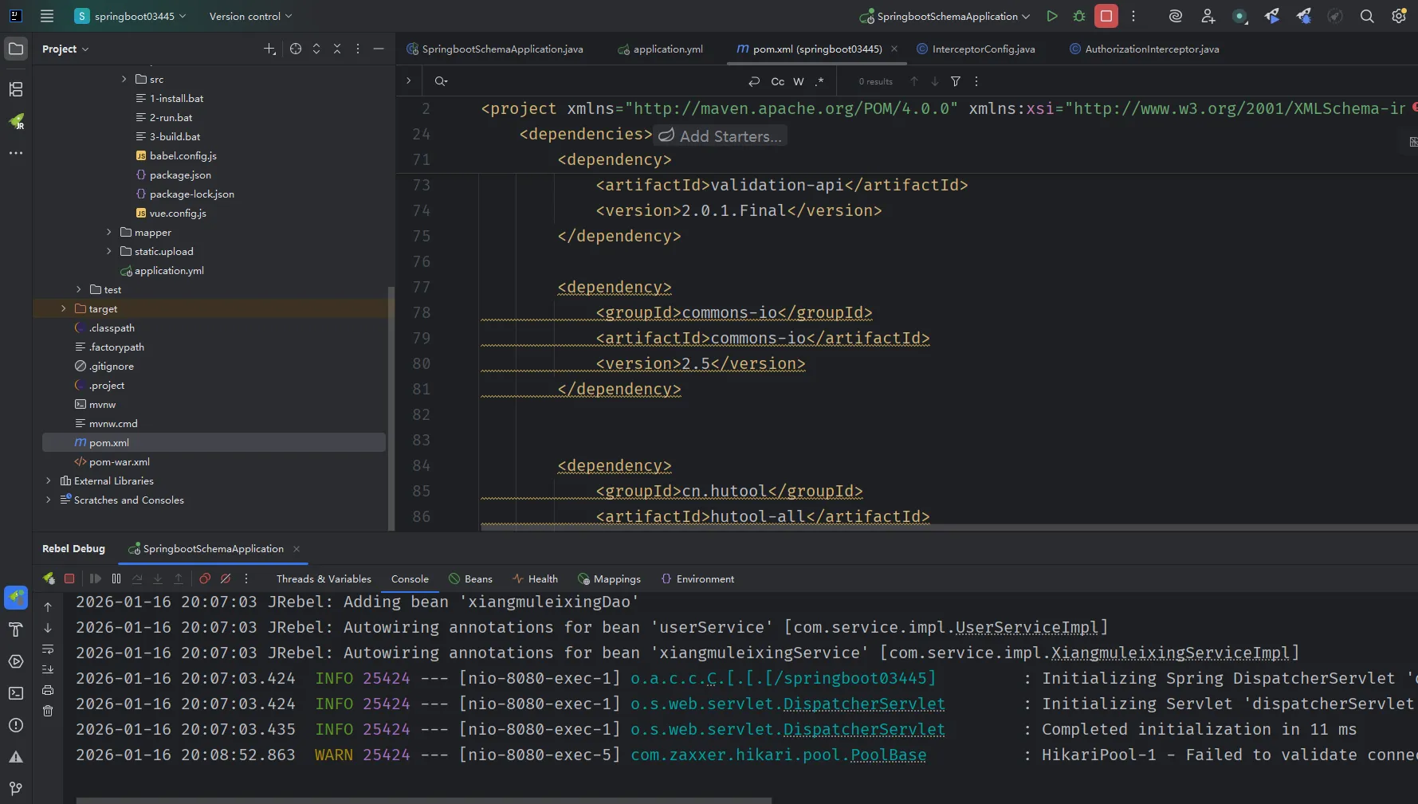Open the AI Assistant spiral icon
1418x804 pixels.
tap(1174, 16)
